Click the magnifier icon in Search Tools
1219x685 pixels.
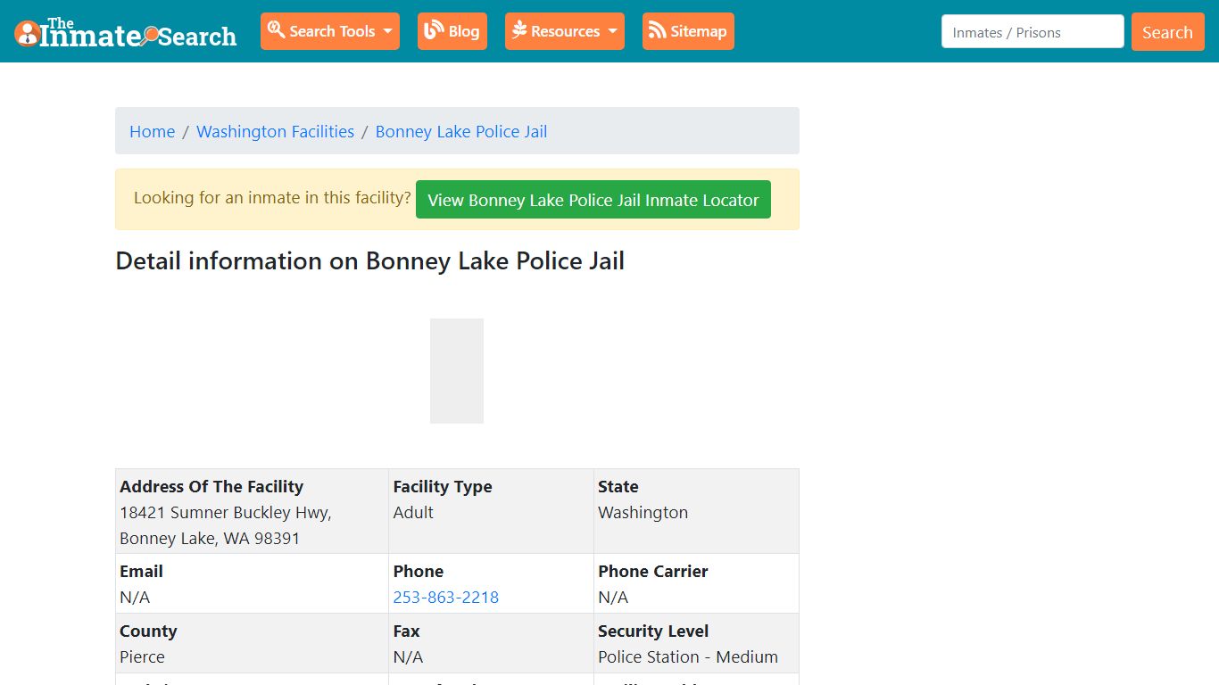[x=276, y=29]
